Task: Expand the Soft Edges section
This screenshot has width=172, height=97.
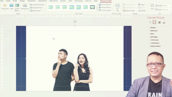Action: pyautogui.click(x=154, y=37)
